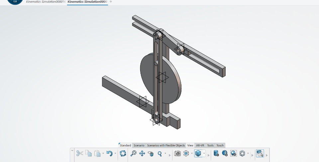
Task: Click the Cut scissors icon
Action: tap(79, 153)
